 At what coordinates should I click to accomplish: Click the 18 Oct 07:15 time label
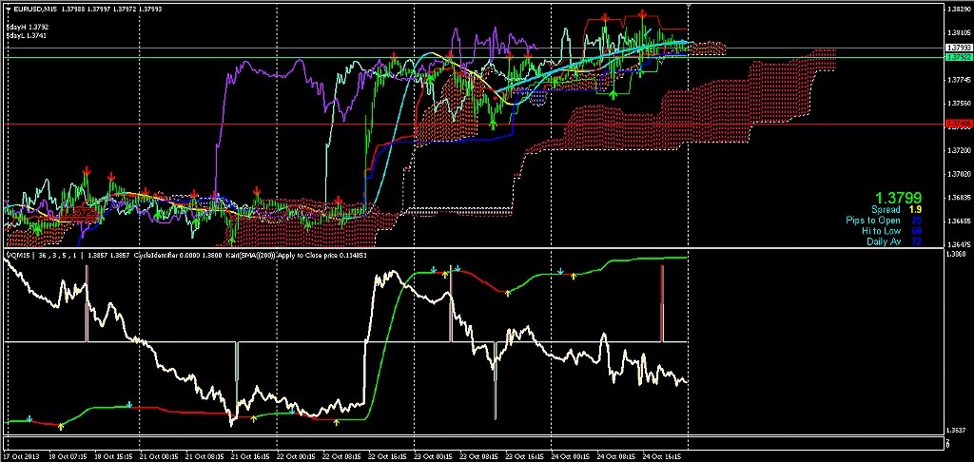click(68, 456)
